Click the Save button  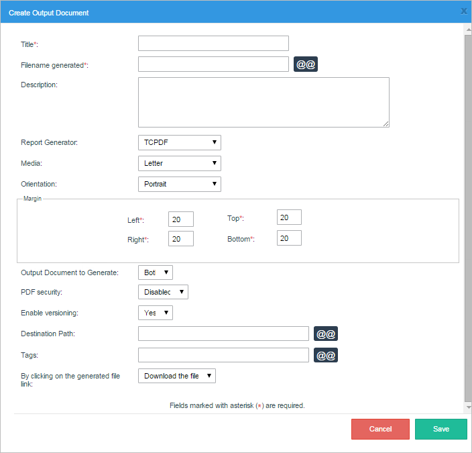click(440, 429)
